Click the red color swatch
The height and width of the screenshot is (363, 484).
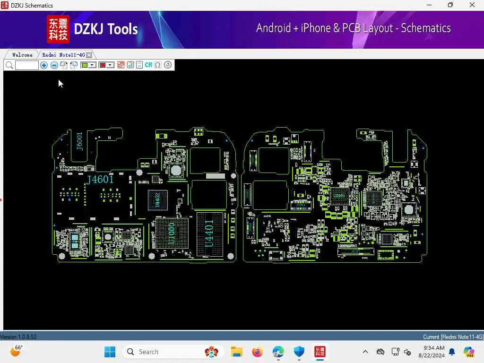(103, 65)
